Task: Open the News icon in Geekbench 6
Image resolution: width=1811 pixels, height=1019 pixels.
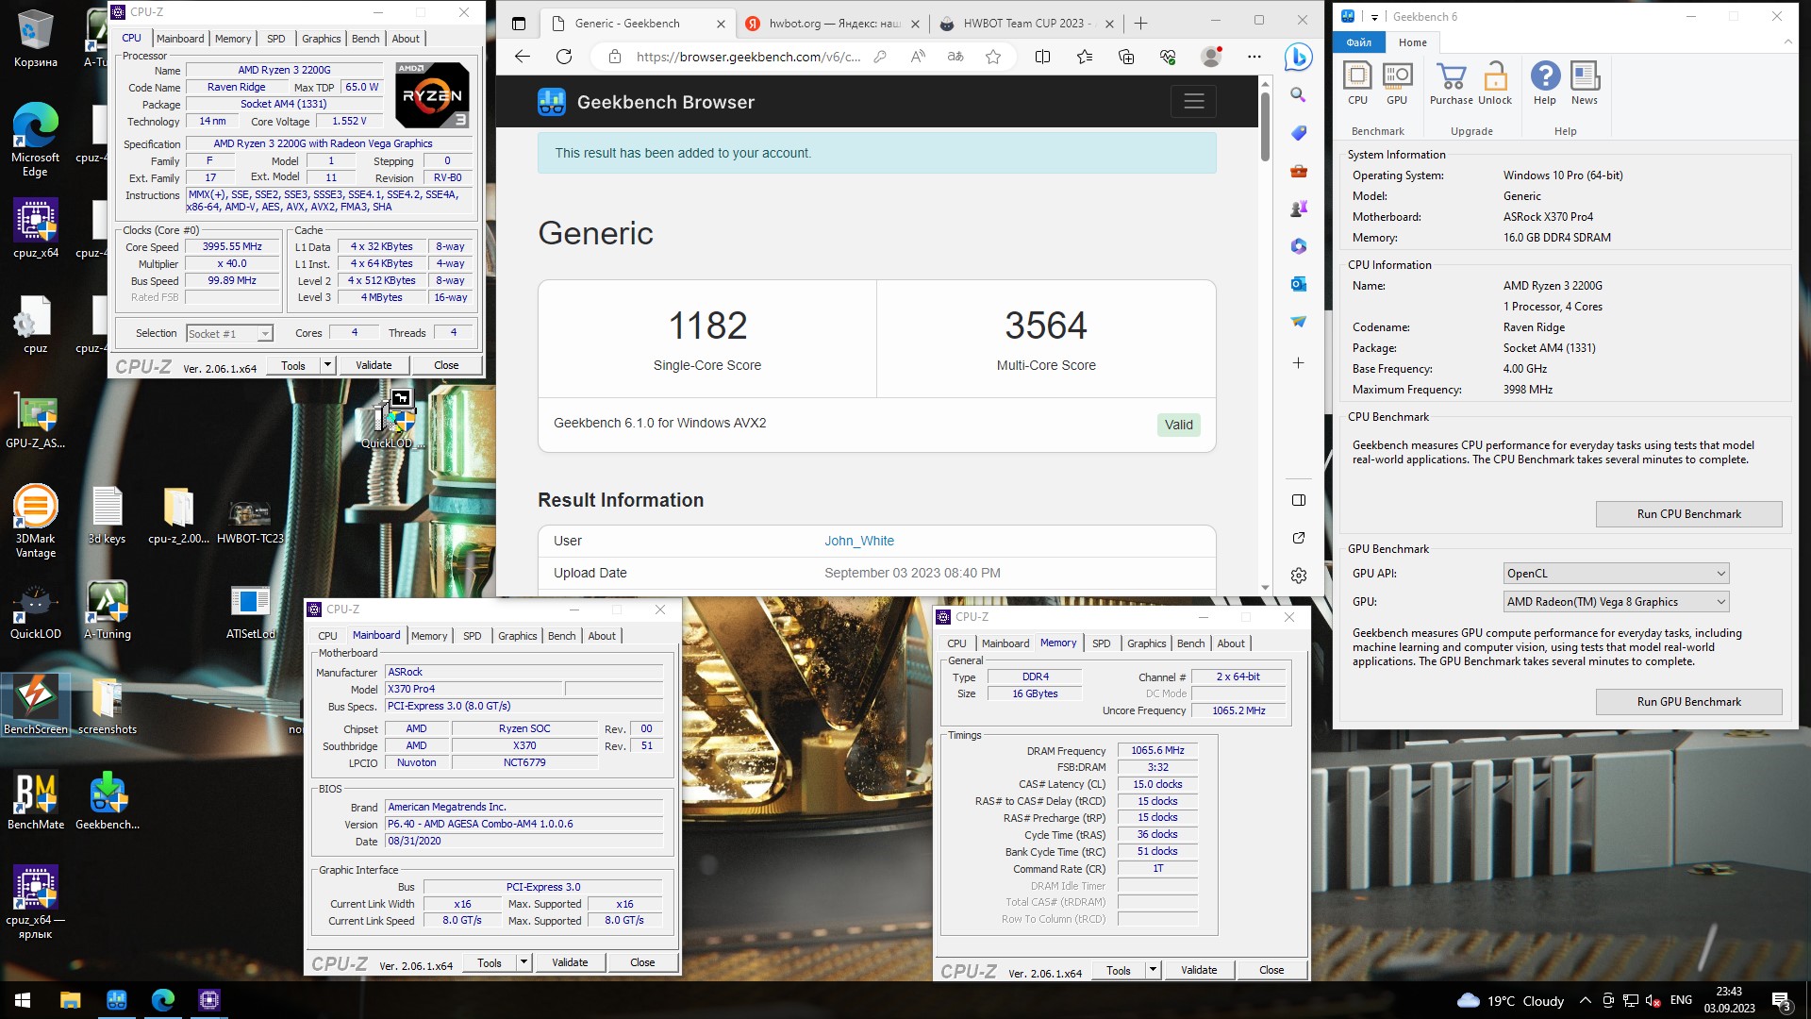Action: pos(1585,83)
